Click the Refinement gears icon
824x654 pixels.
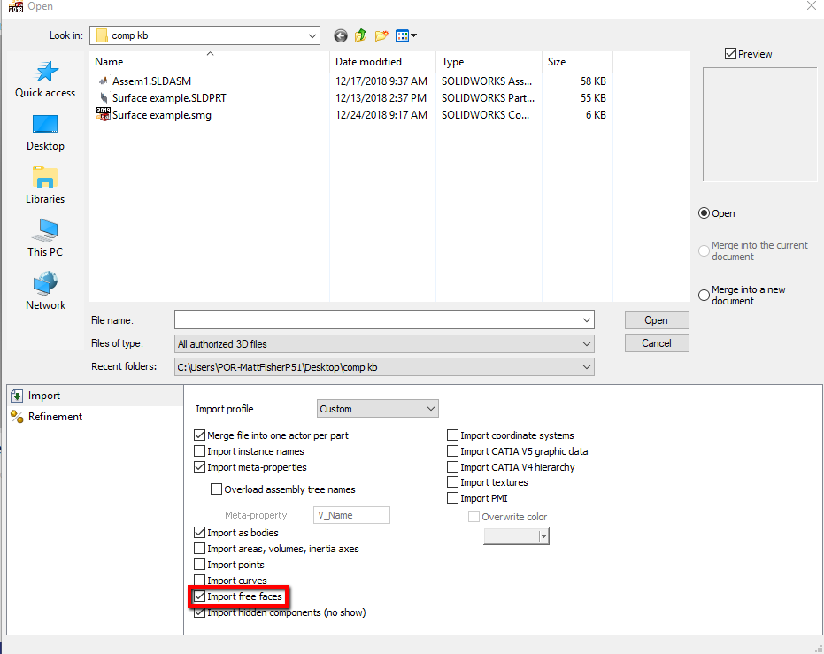(17, 417)
